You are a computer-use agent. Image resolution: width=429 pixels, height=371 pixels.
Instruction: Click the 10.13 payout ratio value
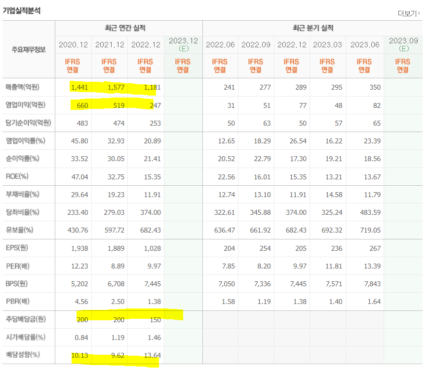79,355
